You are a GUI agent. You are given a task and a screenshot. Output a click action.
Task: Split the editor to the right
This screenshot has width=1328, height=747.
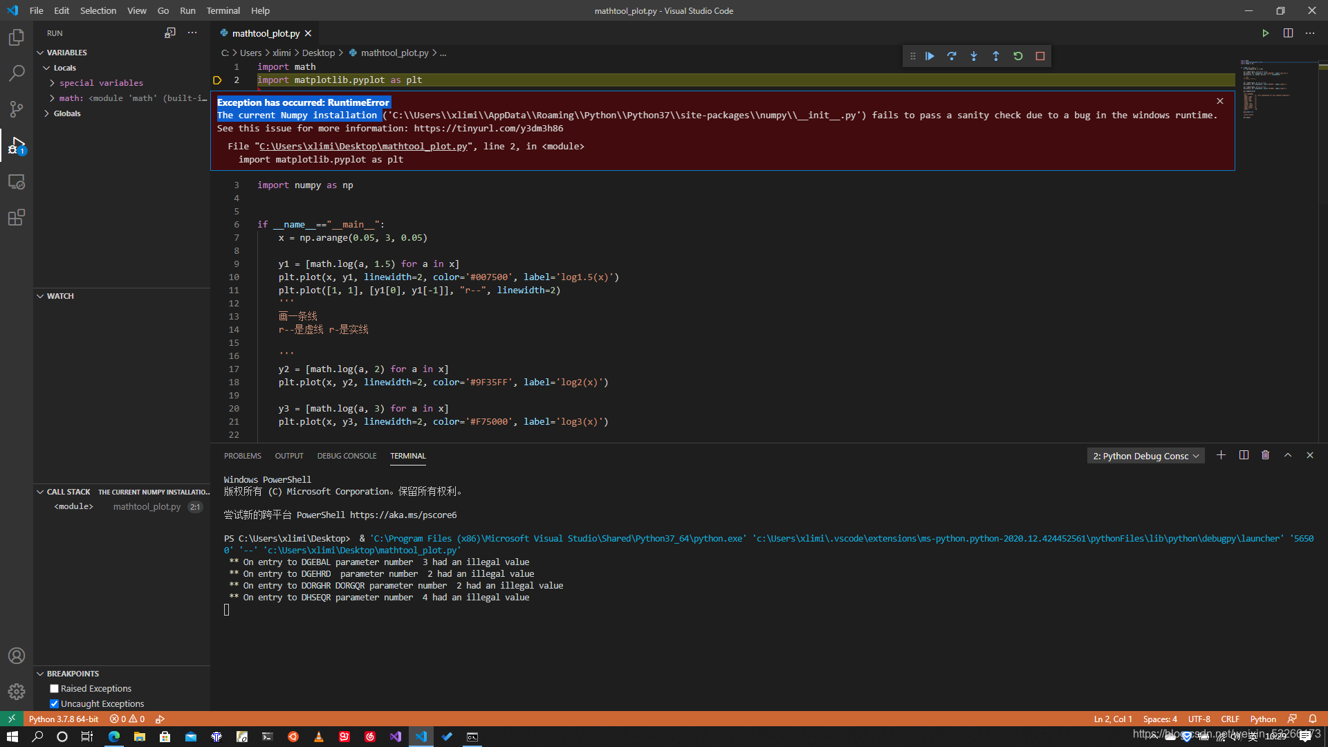point(1288,33)
